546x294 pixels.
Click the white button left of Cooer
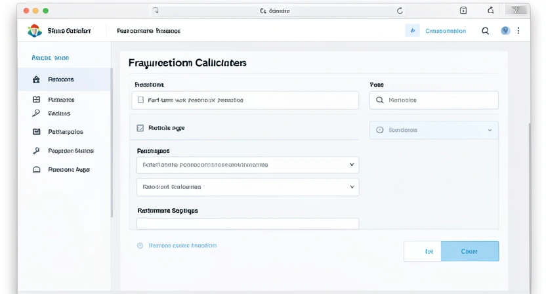(423, 251)
